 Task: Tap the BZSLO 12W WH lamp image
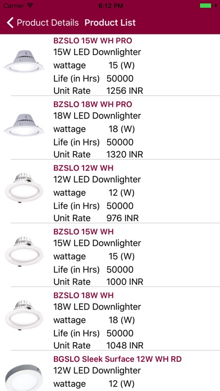tap(24, 188)
